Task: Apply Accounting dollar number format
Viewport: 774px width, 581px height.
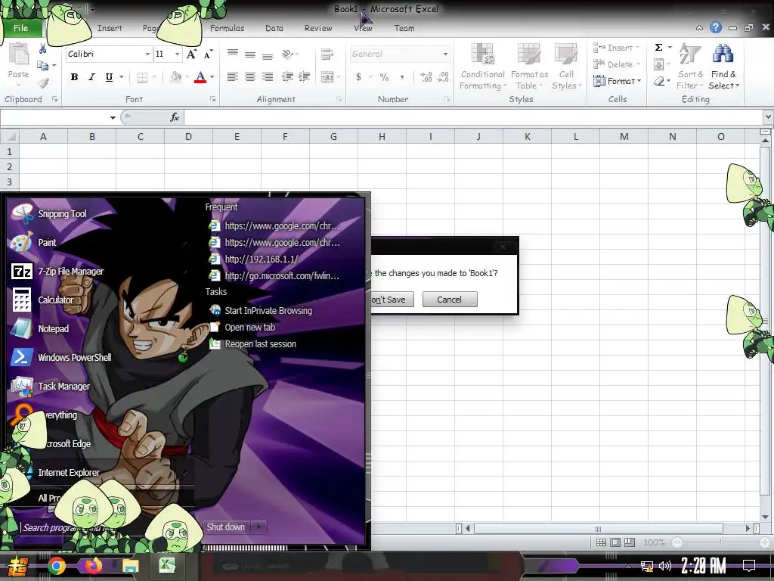Action: click(358, 76)
